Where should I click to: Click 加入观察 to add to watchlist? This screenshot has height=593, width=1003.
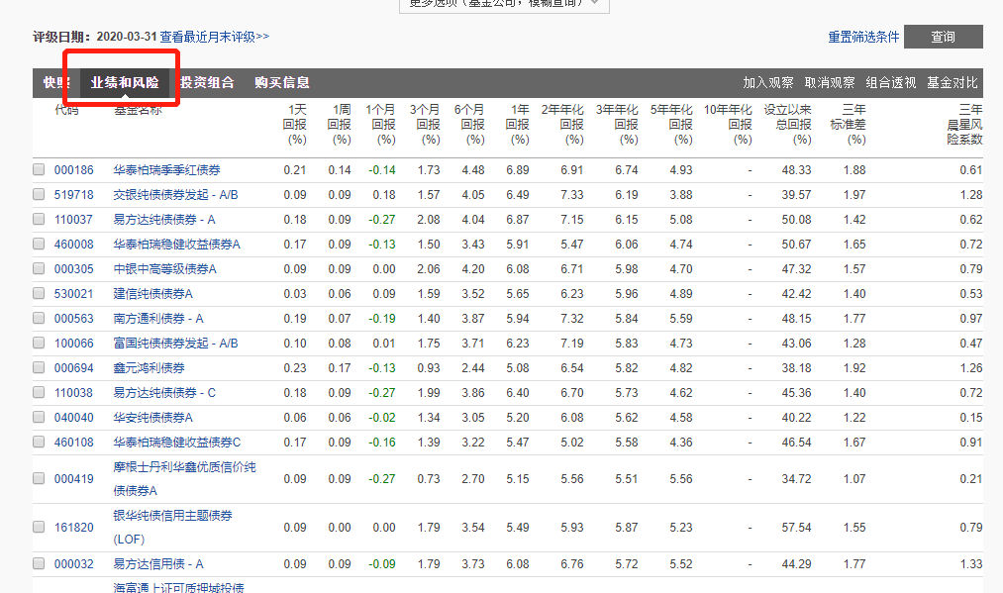(x=769, y=83)
